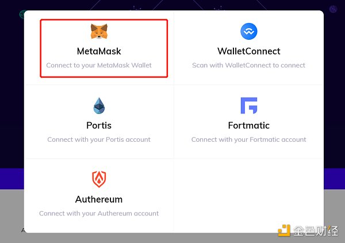
Task: Click the empty cell beside Authereum
Action: click(x=248, y=196)
